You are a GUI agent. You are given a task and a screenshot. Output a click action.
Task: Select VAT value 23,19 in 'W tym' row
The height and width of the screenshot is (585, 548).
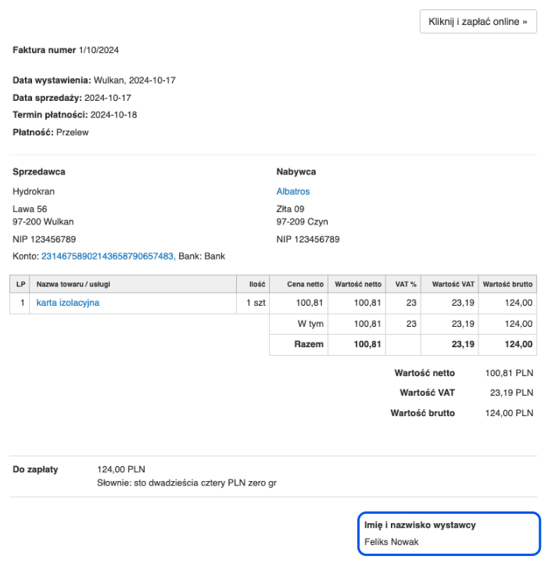tap(463, 324)
